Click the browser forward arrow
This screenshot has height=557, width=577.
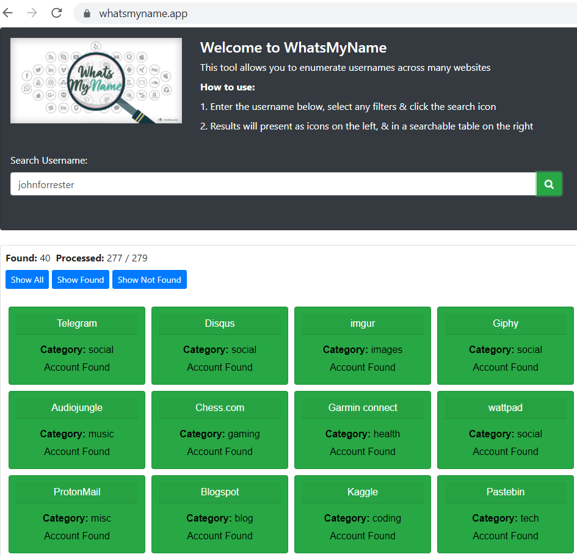32,13
